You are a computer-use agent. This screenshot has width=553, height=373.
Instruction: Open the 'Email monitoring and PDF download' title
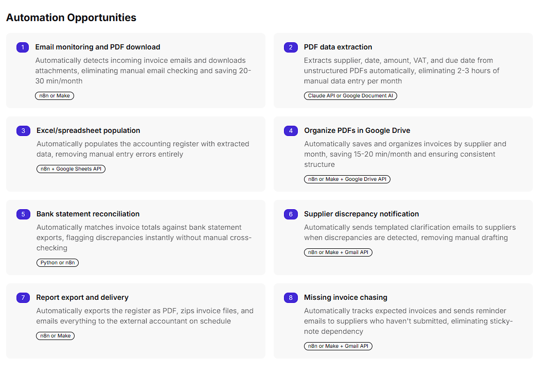tap(98, 47)
